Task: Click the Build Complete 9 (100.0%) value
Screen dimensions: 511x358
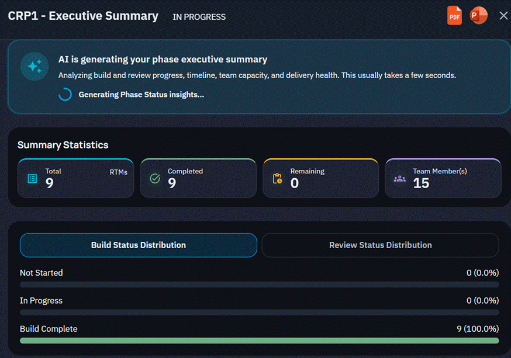Action: pos(478,329)
